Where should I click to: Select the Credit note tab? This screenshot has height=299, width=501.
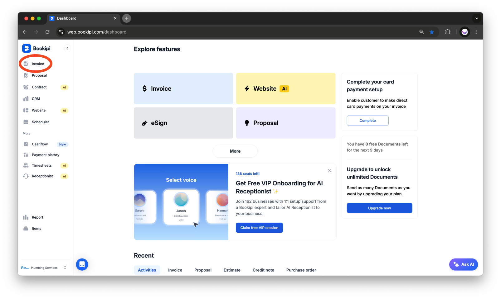[263, 270]
